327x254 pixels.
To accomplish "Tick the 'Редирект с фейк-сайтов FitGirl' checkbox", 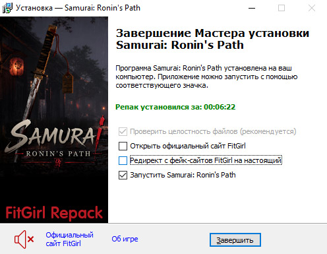I will [123, 160].
